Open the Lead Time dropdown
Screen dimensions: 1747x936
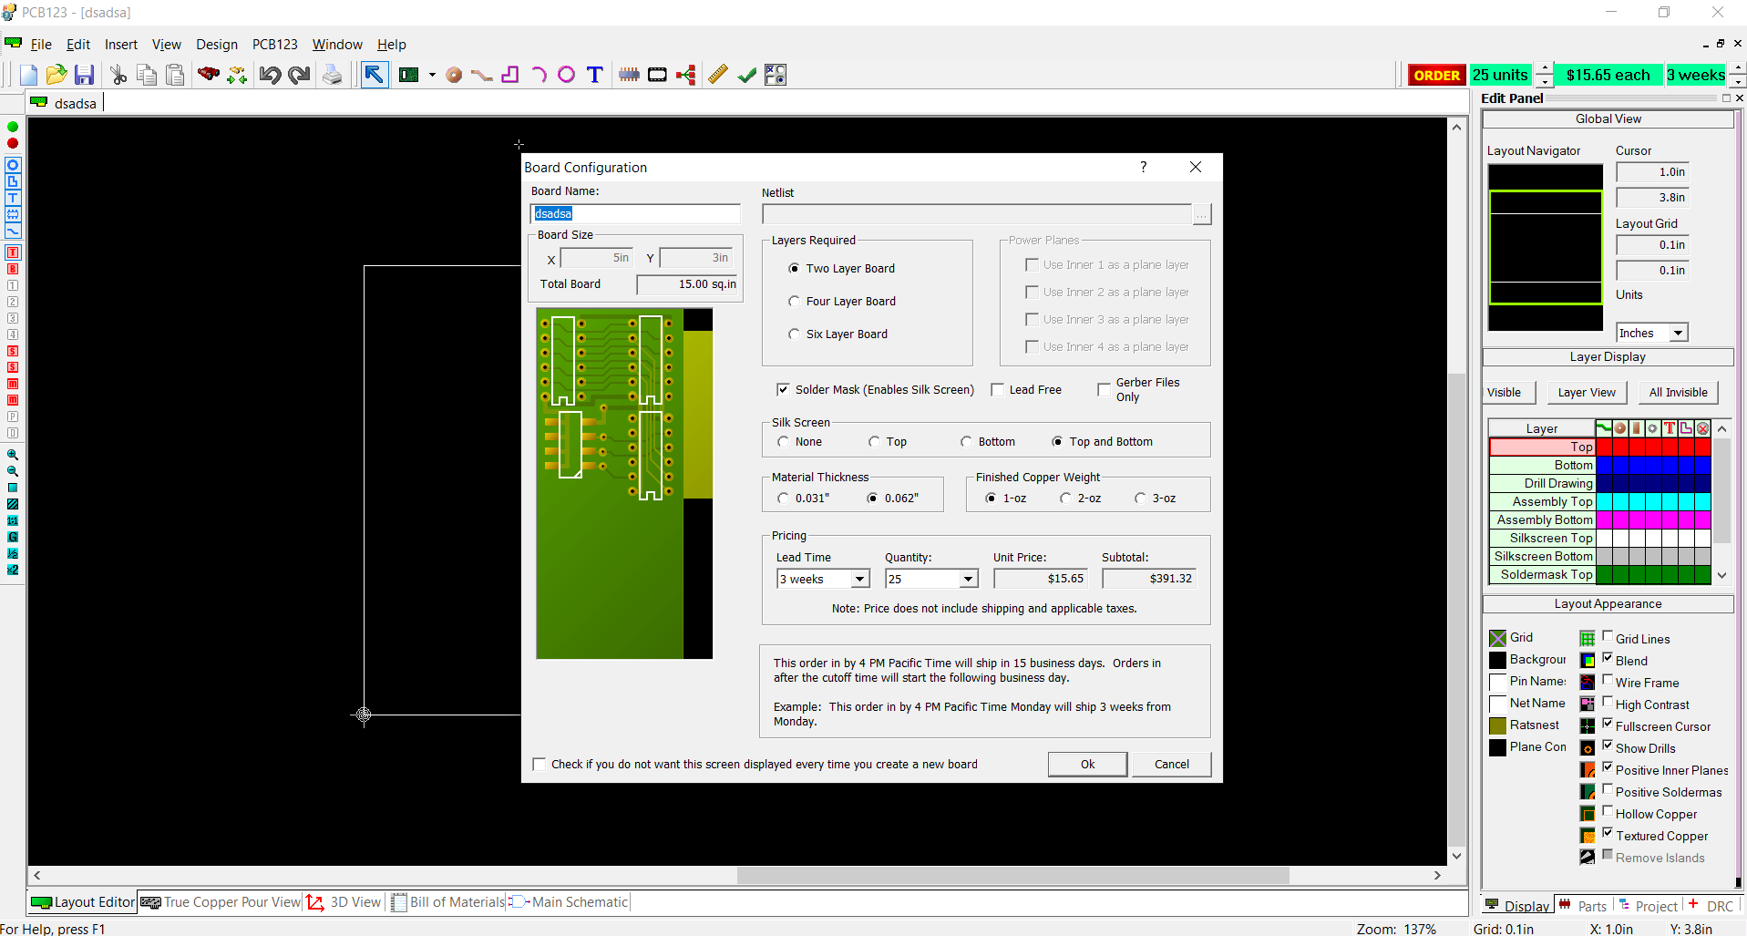(x=858, y=578)
